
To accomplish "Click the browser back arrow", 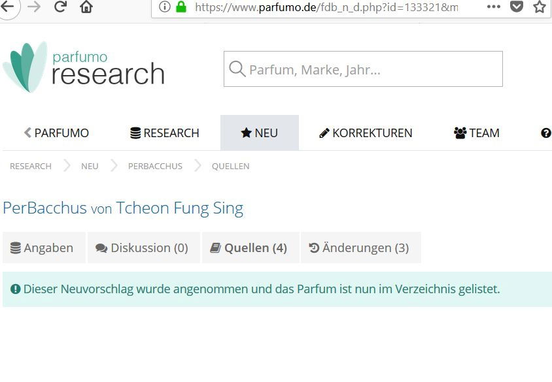I will (x=7, y=7).
